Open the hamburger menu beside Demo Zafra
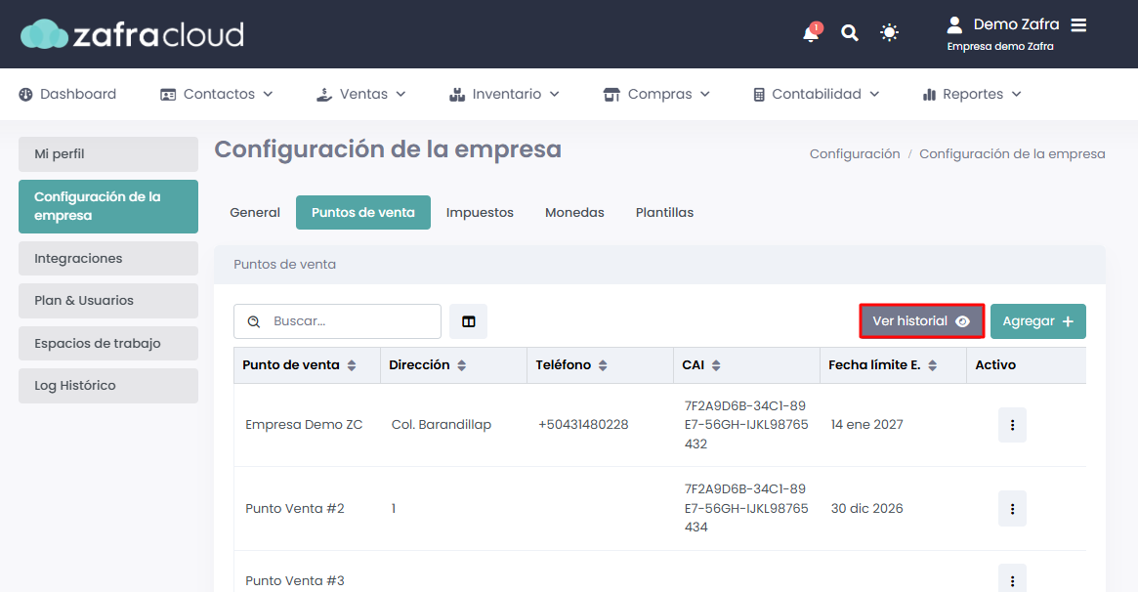 coord(1078,24)
